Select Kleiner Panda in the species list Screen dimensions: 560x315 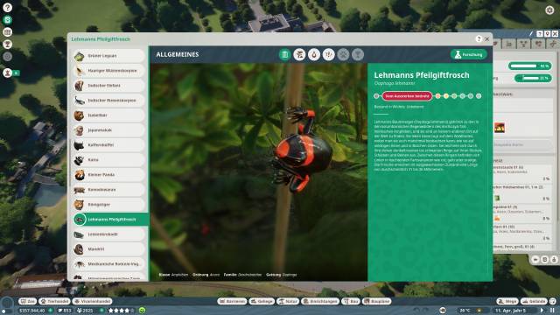pyautogui.click(x=108, y=175)
